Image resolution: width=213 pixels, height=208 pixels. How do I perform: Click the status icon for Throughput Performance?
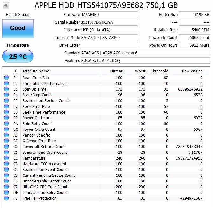pyautogui.click(x=6, y=83)
